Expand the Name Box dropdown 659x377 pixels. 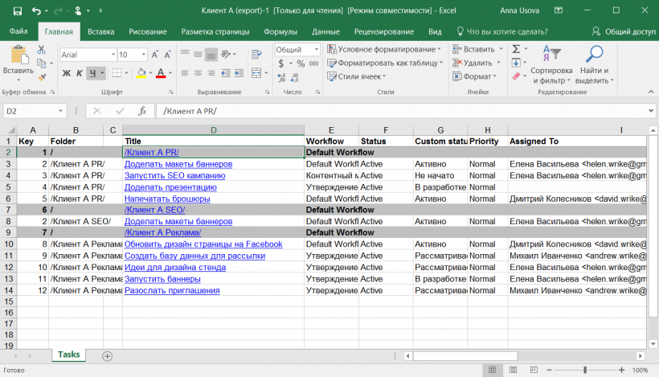60,111
